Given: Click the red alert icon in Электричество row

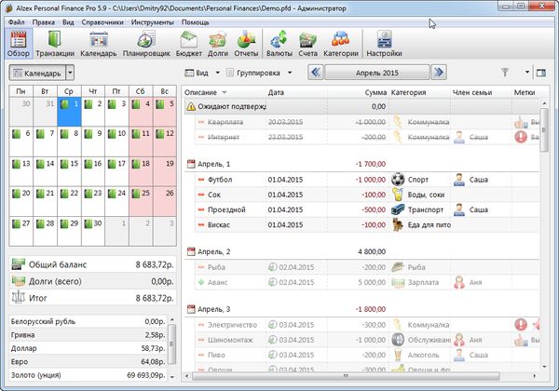Looking at the screenshot, I should point(521,324).
